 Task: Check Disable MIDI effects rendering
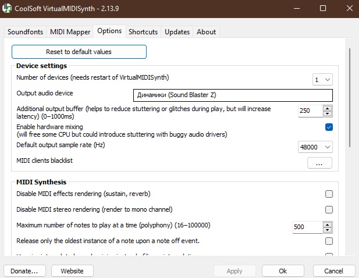pos(329,194)
